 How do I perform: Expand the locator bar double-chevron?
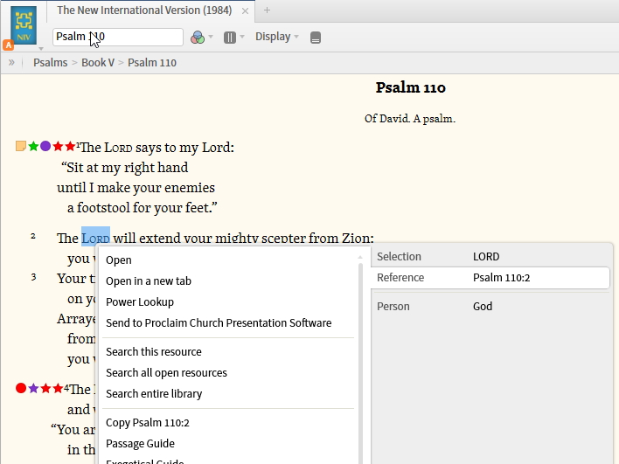click(11, 62)
